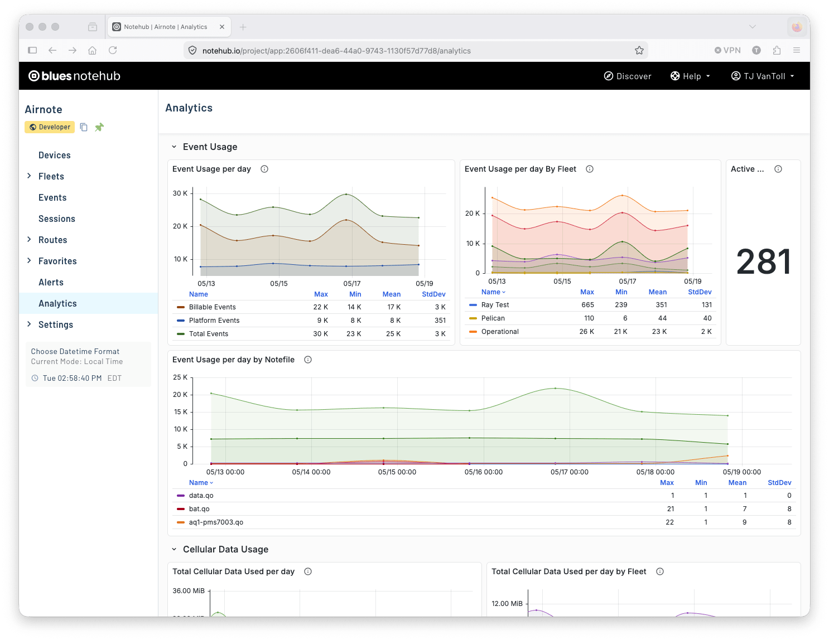Click the T account icon in toolbar

coord(756,50)
